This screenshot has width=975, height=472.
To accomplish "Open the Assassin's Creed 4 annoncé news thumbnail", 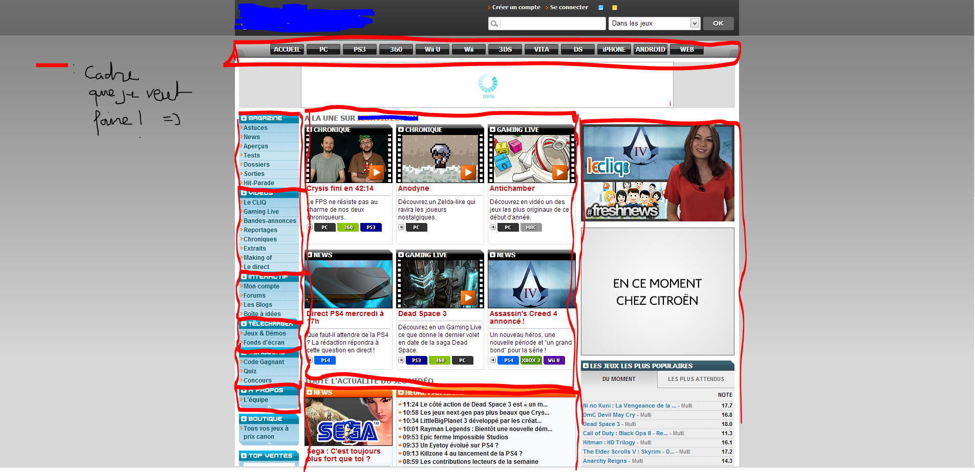I will pyautogui.click(x=532, y=284).
